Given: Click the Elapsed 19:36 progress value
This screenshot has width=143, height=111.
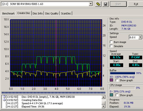Looking at the screenshot, I should point(127,107).
